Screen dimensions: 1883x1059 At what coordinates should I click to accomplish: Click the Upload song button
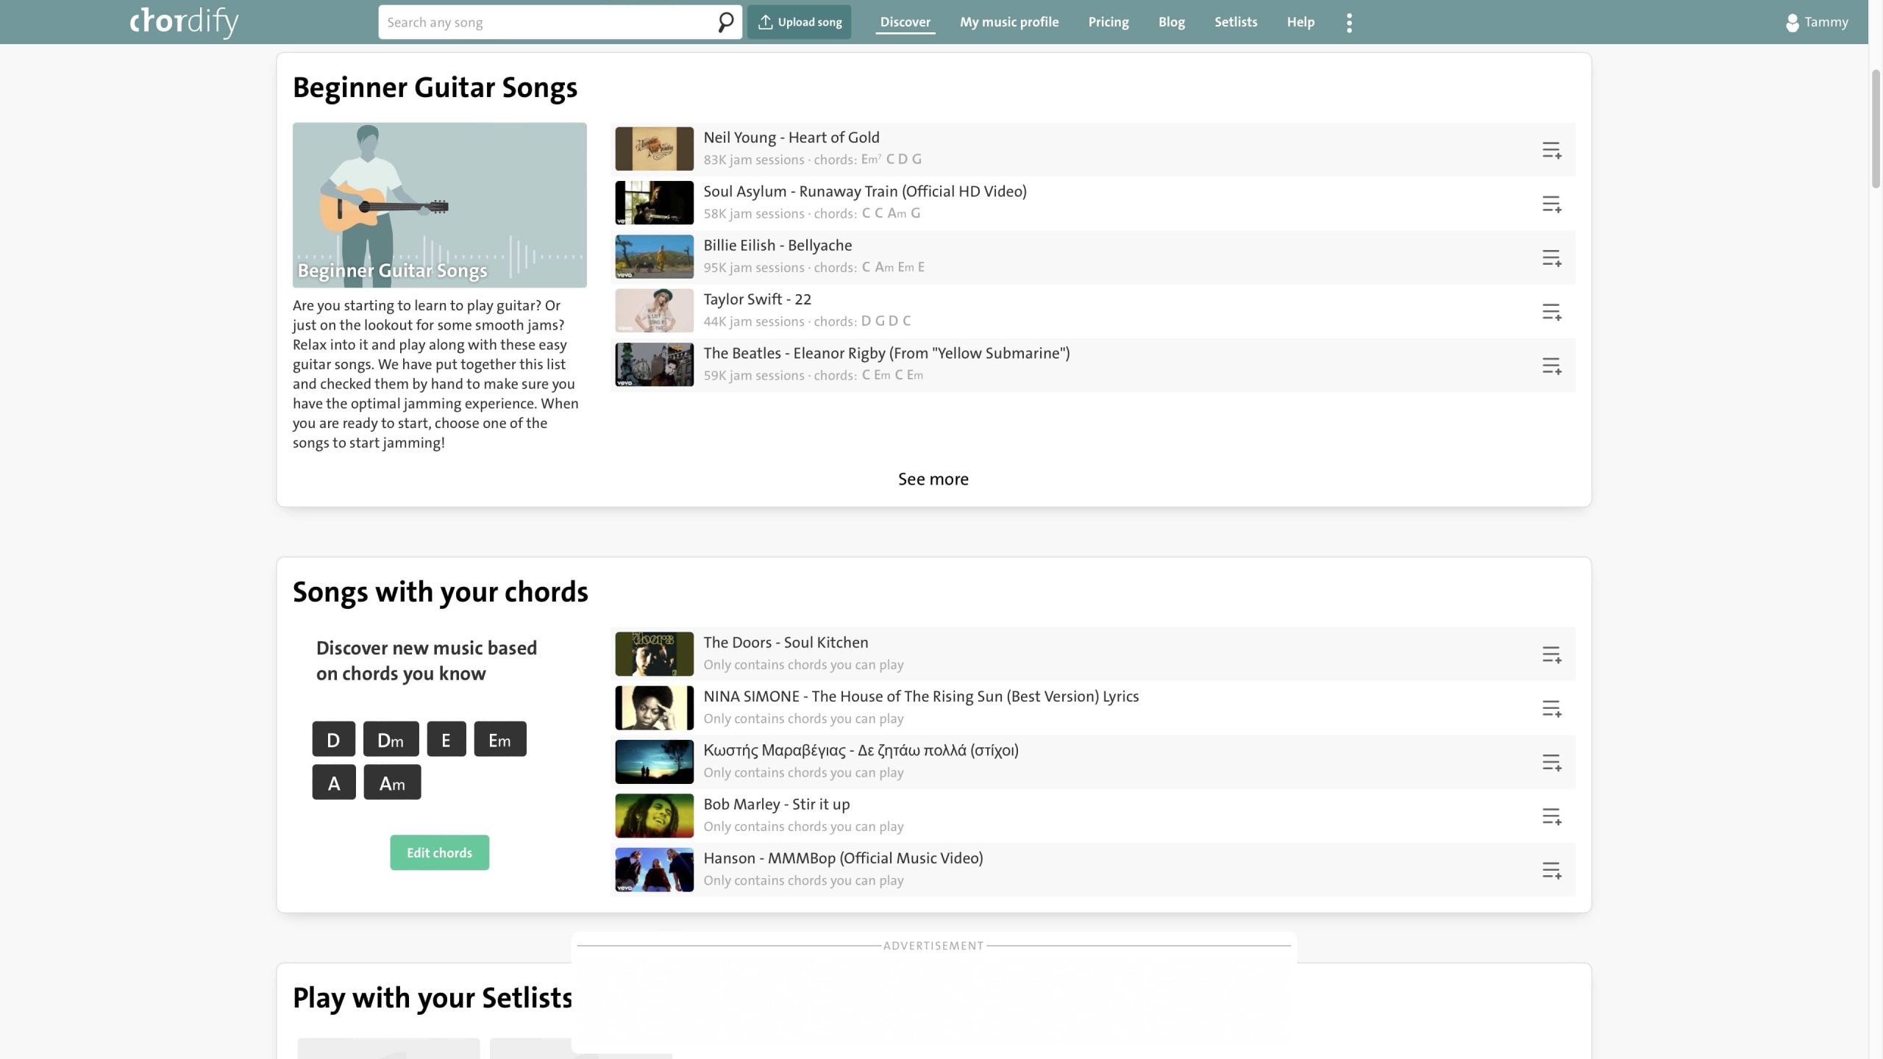coord(799,22)
